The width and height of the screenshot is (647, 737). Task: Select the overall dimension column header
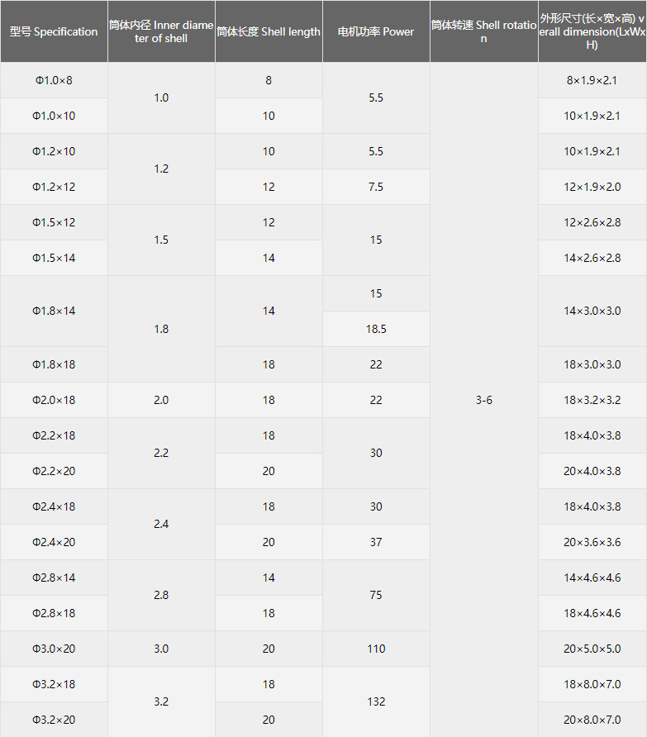592,31
